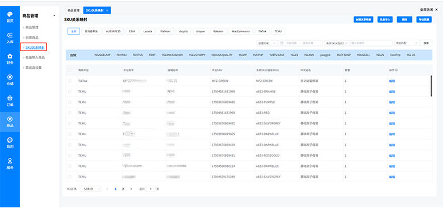
Task: Click the settings icon beside 操作 column header
Action: coord(396,70)
